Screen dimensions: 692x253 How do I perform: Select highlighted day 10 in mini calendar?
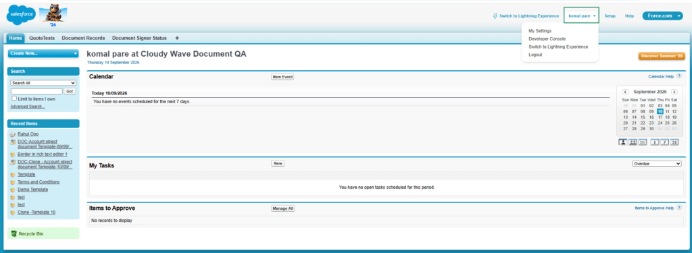pyautogui.click(x=660, y=111)
